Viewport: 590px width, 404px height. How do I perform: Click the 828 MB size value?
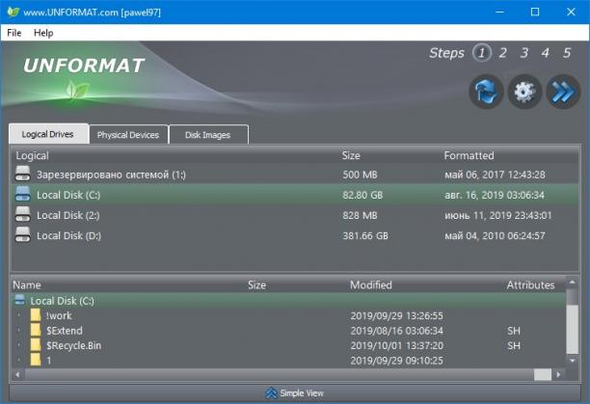pyautogui.click(x=360, y=215)
